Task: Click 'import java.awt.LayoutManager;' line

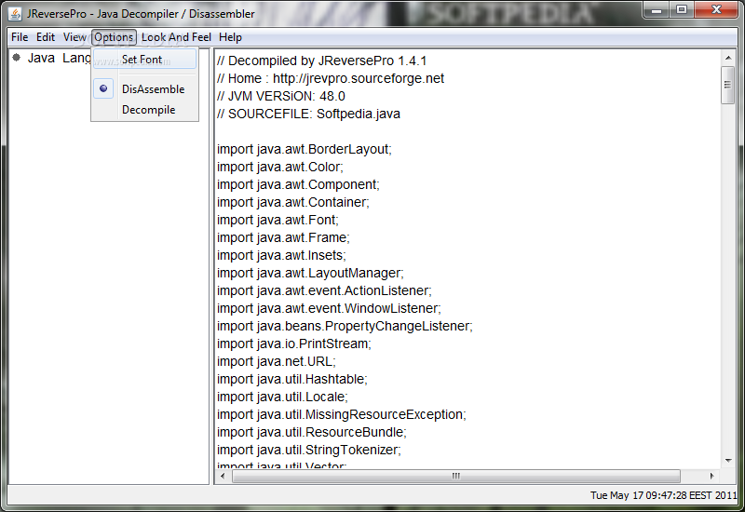Action: coord(310,273)
